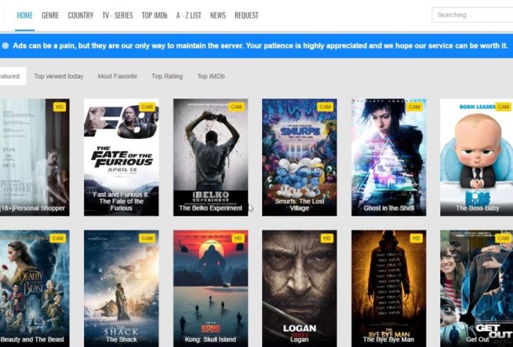Select the Most Favorite tab
This screenshot has width=513, height=347.
[117, 76]
